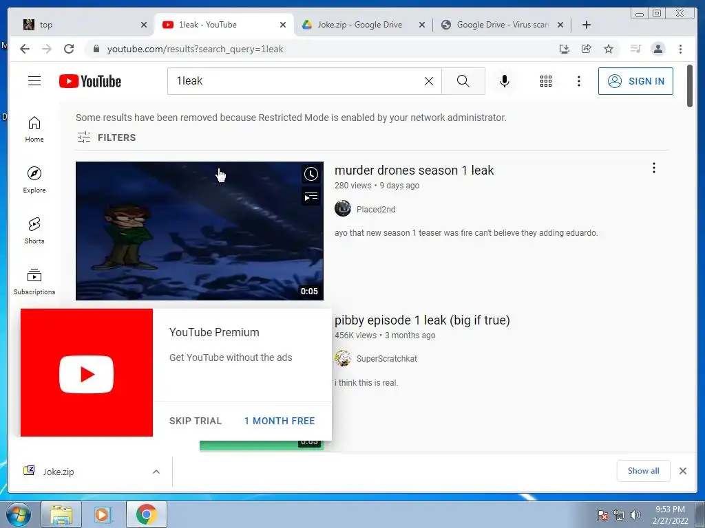Click the Chrome taskbar icon
The image size is (705, 528).
[x=146, y=514]
